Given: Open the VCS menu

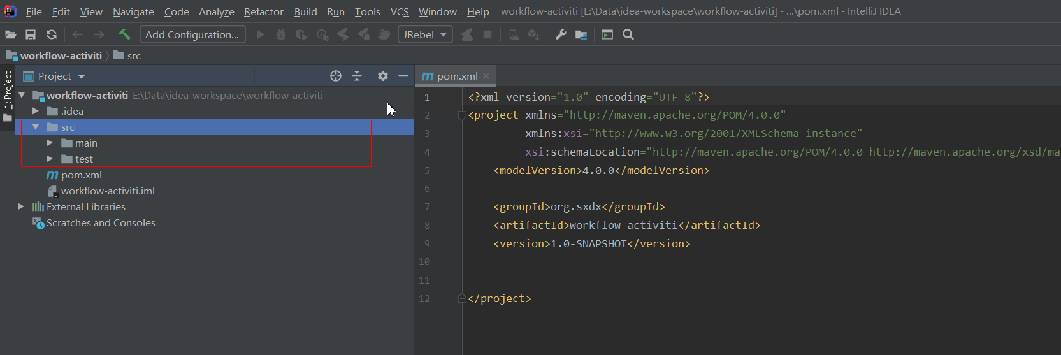Looking at the screenshot, I should [400, 11].
